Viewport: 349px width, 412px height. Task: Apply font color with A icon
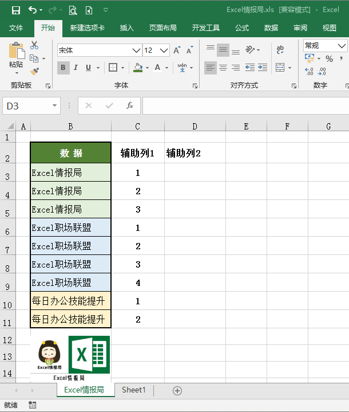coord(157,68)
